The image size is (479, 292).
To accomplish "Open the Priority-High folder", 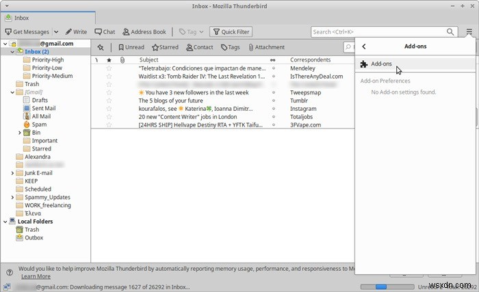I will pos(48,60).
